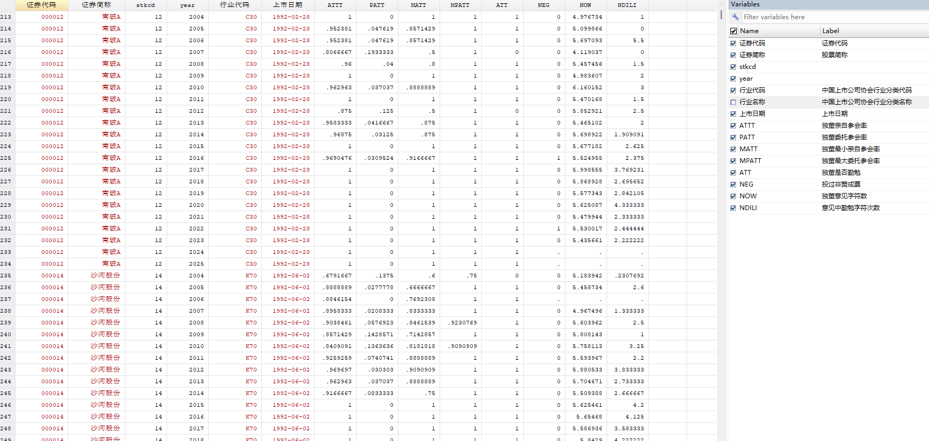Image resolution: width=929 pixels, height=441 pixels.
Task: Select row number 235 in the data grid
Action: [x=7, y=276]
